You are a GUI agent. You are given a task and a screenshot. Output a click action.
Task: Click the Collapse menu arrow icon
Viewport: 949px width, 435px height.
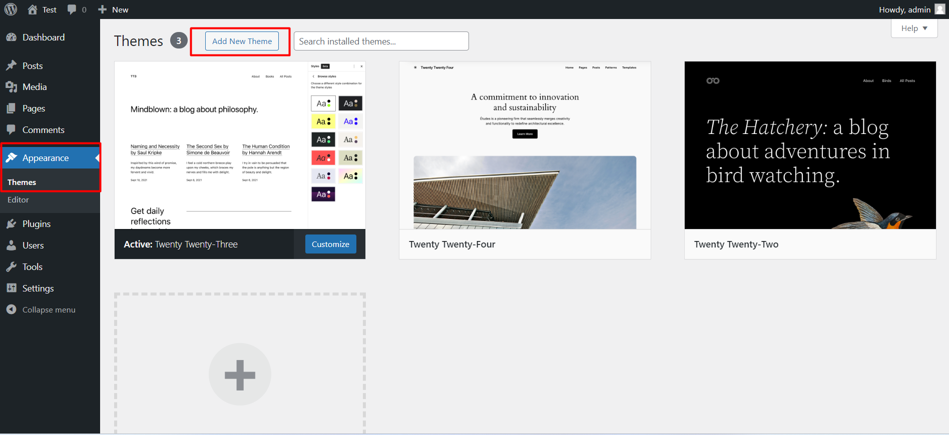coord(11,310)
